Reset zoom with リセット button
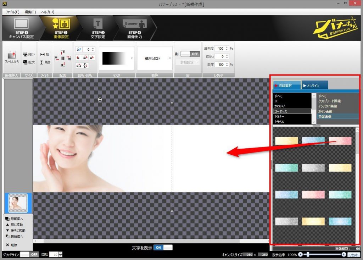Image resolution: width=363 pixels, height=260 pixels. 353,255
